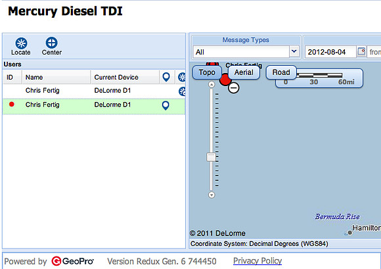Click the red dot in the ID column
The width and height of the screenshot is (381, 269).
point(11,105)
